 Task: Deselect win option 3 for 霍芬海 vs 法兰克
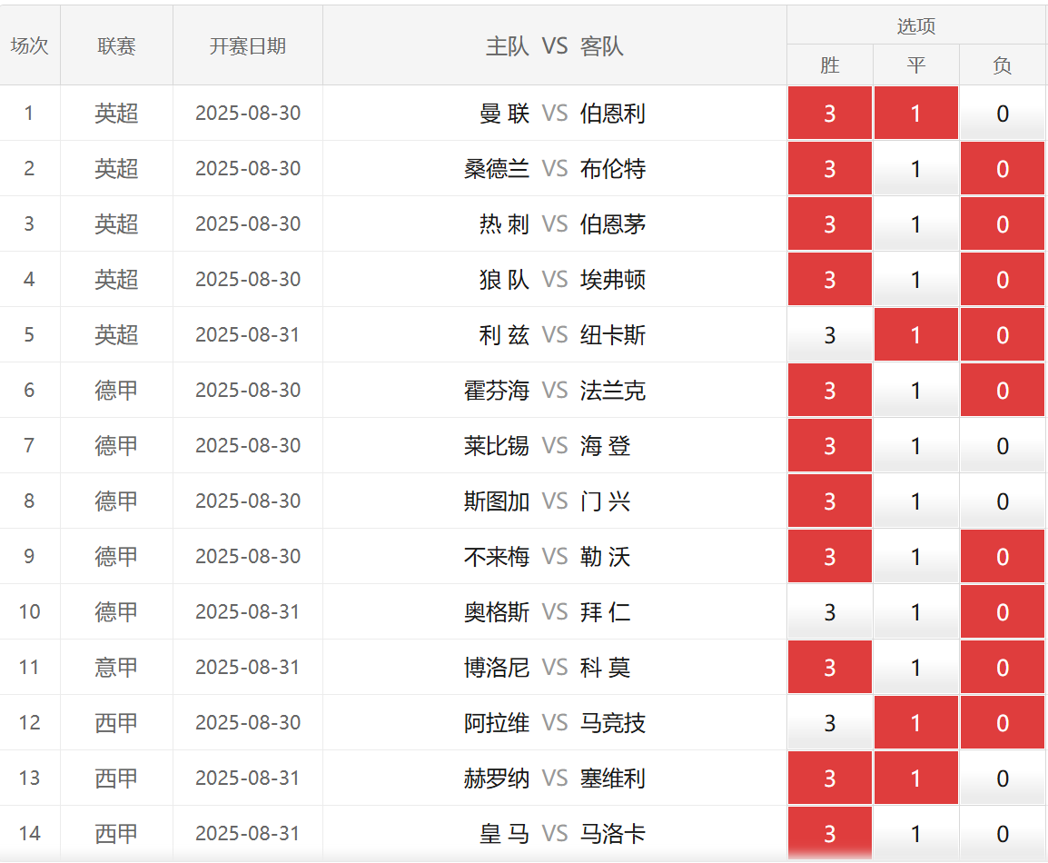[829, 391]
